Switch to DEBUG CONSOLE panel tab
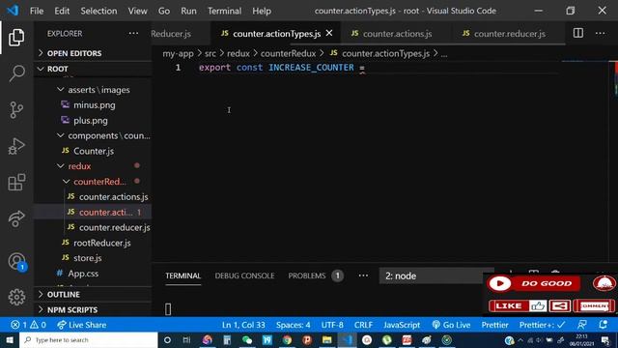Viewport: 618px width, 348px height. (x=244, y=275)
